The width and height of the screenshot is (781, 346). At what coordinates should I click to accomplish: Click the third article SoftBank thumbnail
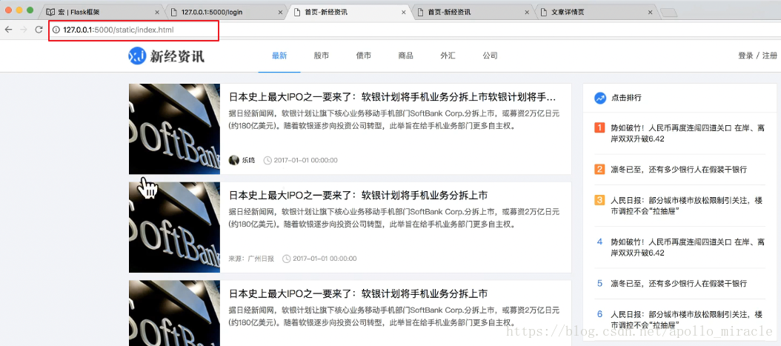(x=174, y=313)
